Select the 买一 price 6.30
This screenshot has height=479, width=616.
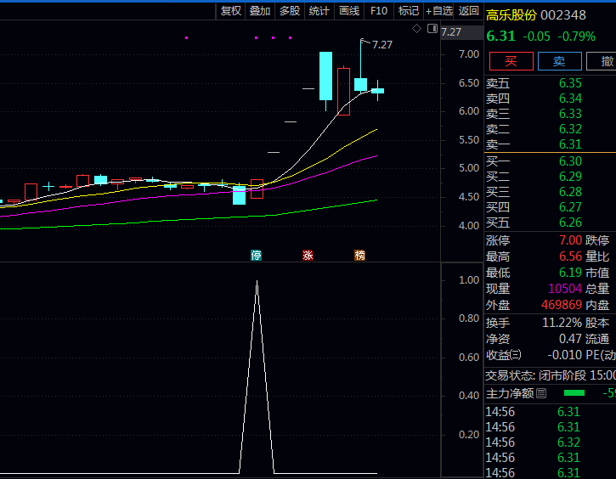(570, 161)
